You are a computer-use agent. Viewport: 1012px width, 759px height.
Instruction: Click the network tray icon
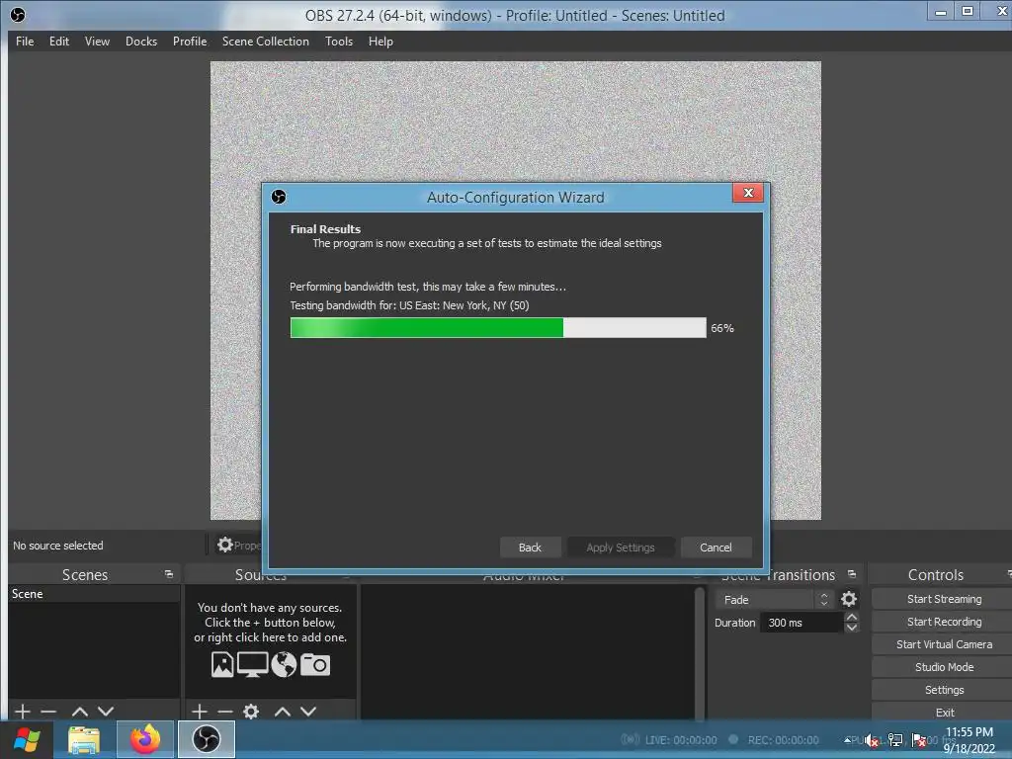pos(895,740)
